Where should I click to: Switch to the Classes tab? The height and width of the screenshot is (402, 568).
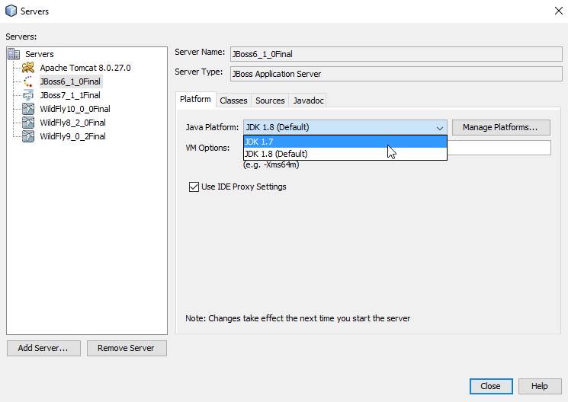tap(233, 100)
